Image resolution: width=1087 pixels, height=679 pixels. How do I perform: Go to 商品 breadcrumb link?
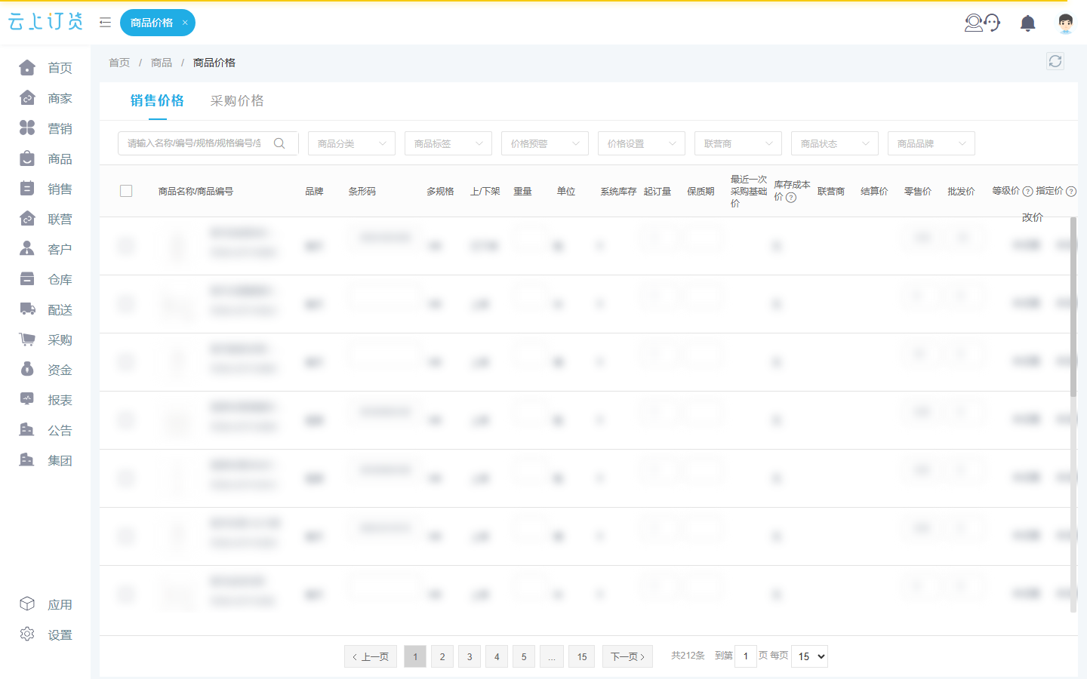162,63
